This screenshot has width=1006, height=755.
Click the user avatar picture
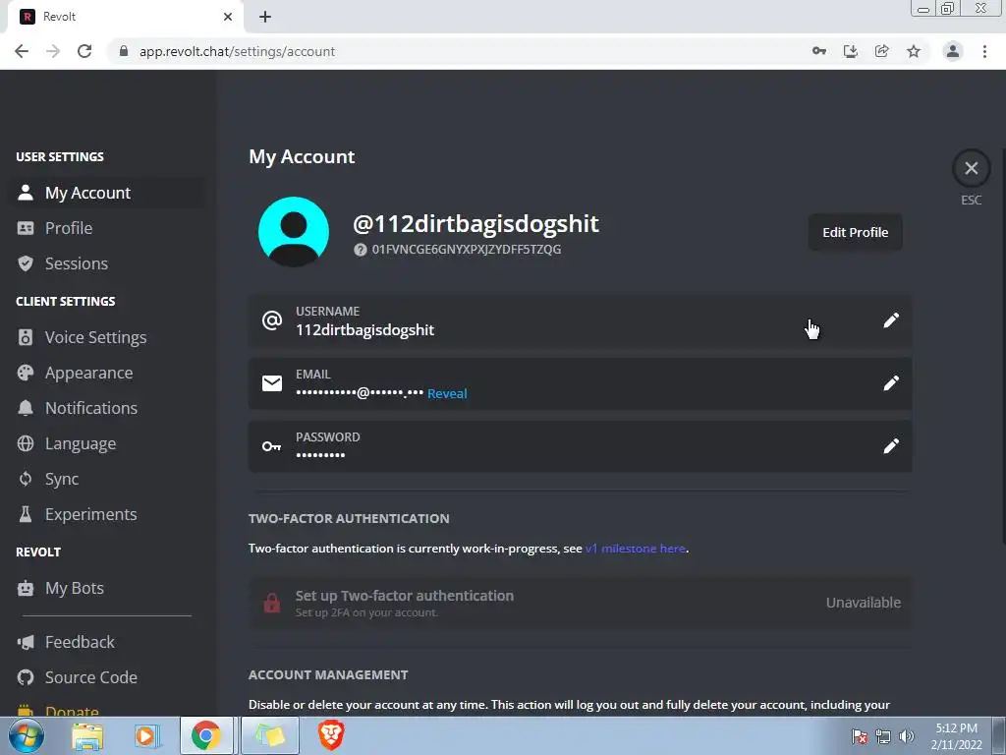pyautogui.click(x=294, y=232)
